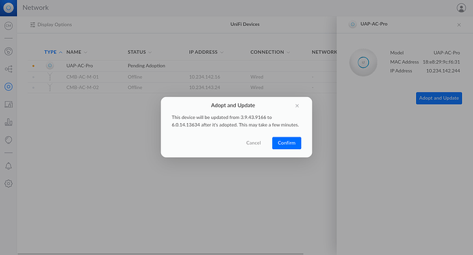
Task: Click the UAP-AC-Pro device image thumbnail
Action: tap(363, 62)
